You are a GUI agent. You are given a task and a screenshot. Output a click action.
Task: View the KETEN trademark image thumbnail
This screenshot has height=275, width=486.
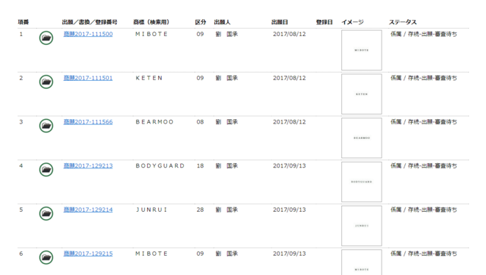coord(362,94)
